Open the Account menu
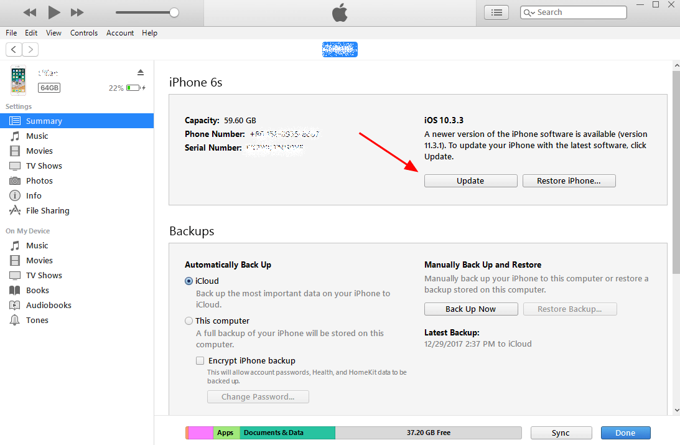Screen dimensions: 680x445 pyautogui.click(x=120, y=33)
